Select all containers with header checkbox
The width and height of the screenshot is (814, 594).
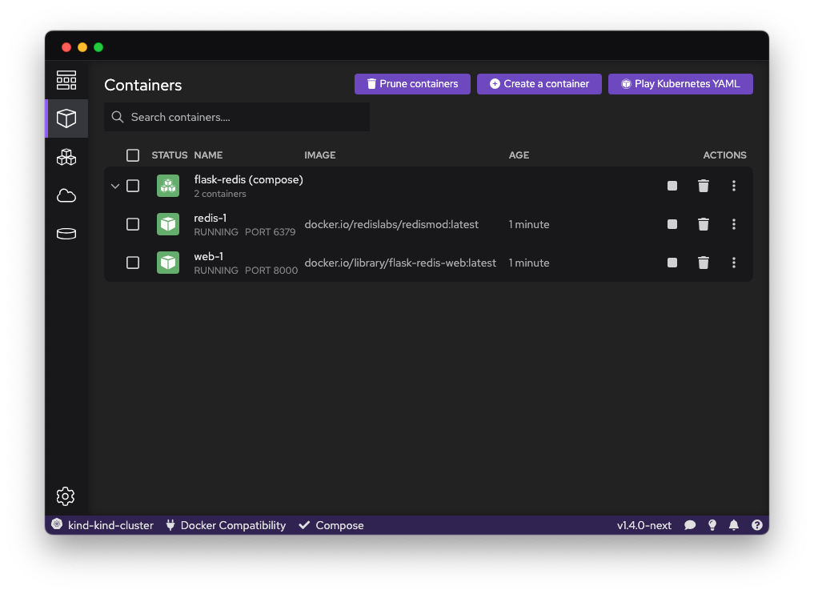click(133, 155)
